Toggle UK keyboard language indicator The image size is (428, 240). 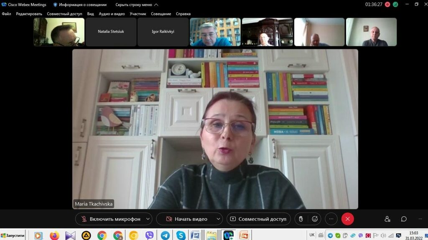[x=312, y=235]
